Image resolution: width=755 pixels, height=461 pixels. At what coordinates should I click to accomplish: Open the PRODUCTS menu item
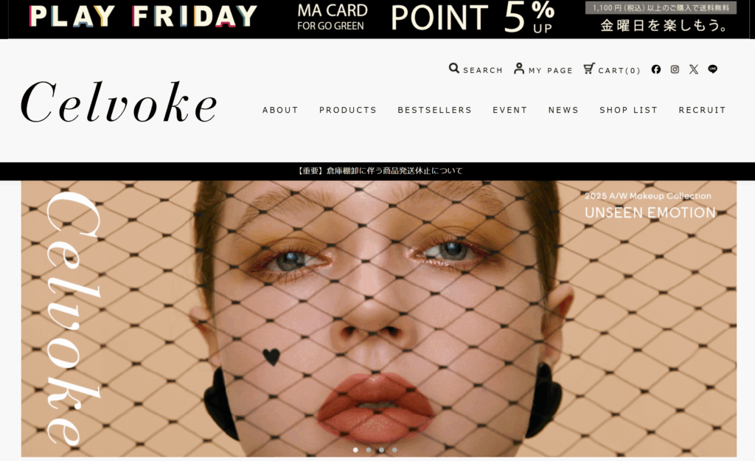(x=348, y=110)
